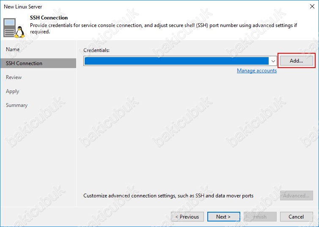Click the disabled Advanced... button

[297, 195]
